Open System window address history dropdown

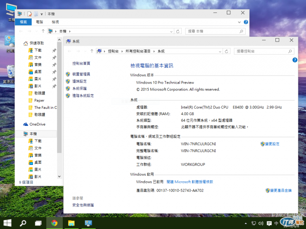click(x=220, y=52)
